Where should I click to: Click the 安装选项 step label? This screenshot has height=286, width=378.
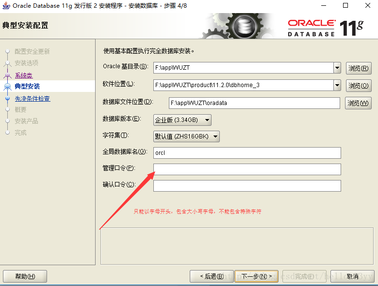coord(27,63)
